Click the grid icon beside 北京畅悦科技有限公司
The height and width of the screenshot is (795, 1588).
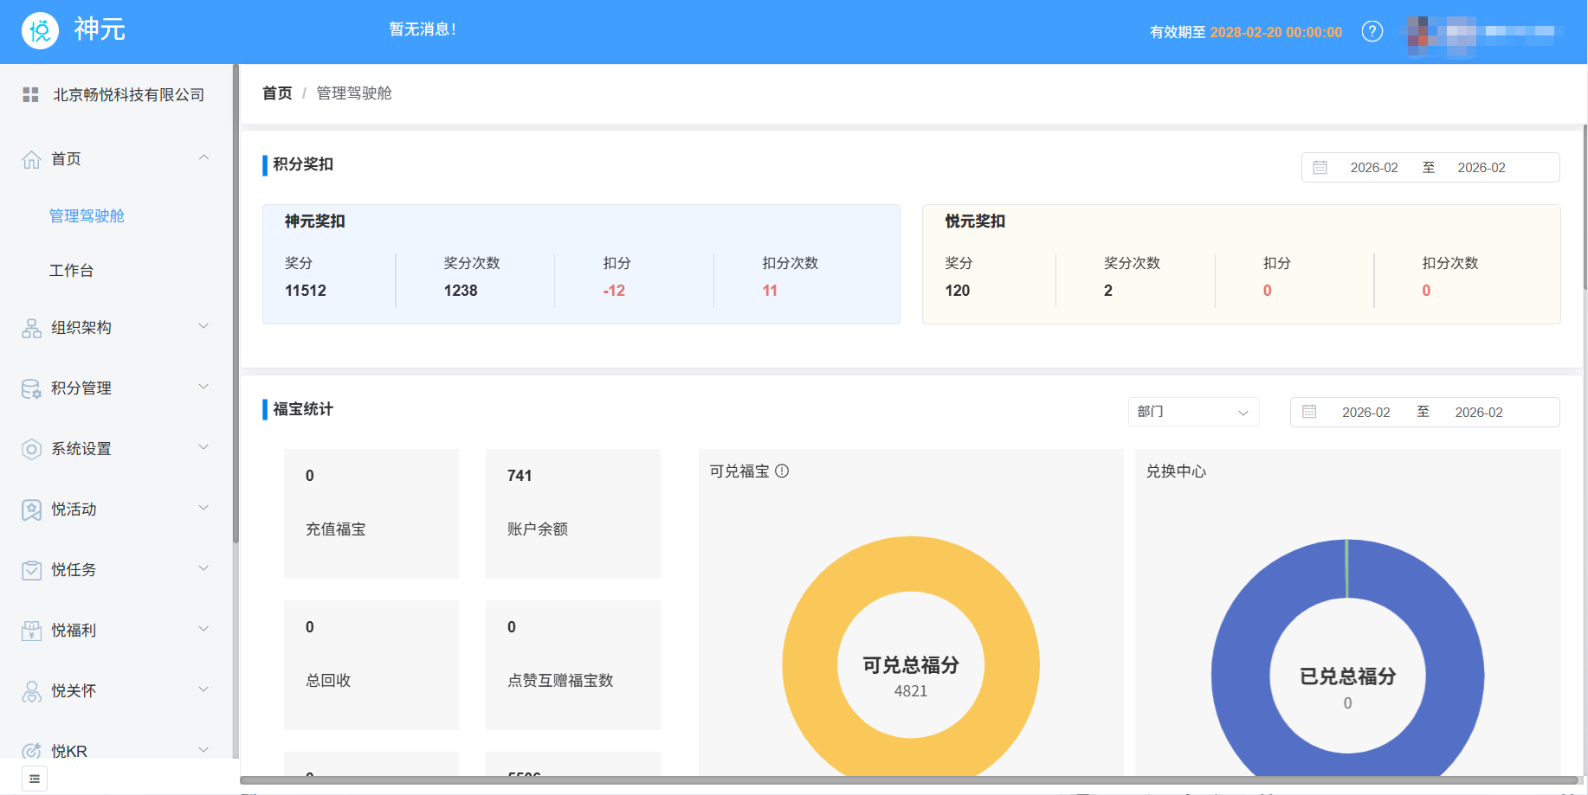tap(29, 94)
